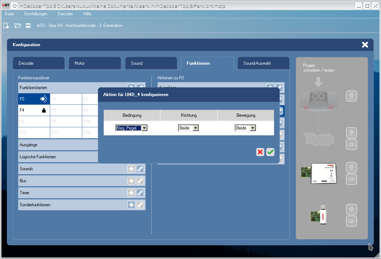Add a new Sounds entry with plus icon
The width and height of the screenshot is (381, 259).
pyautogui.click(x=131, y=169)
